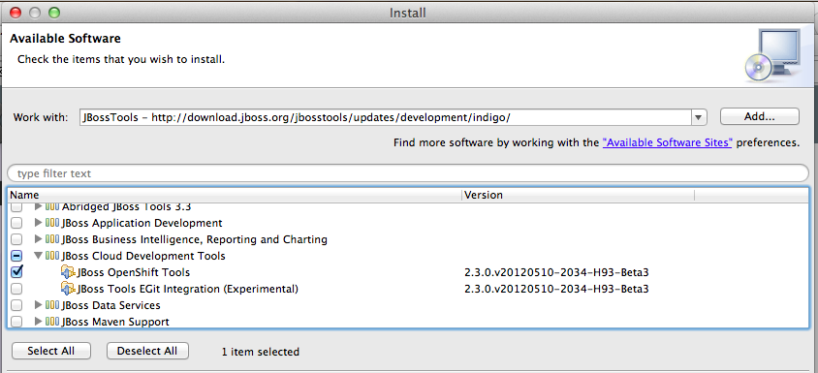Open the Work with site dropdown arrow

[699, 117]
